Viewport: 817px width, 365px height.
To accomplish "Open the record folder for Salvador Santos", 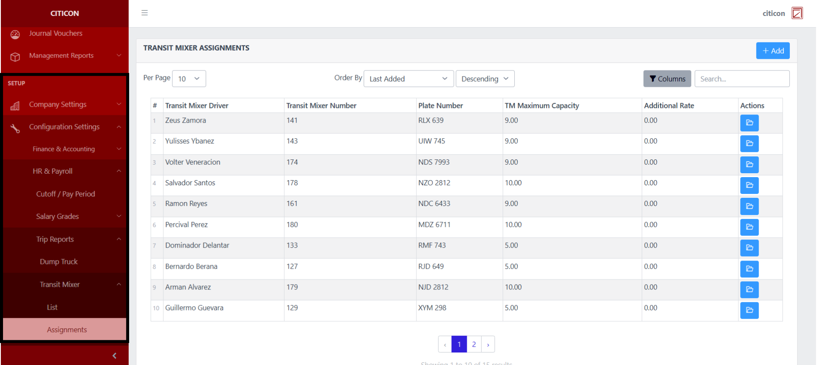I will [x=749, y=185].
